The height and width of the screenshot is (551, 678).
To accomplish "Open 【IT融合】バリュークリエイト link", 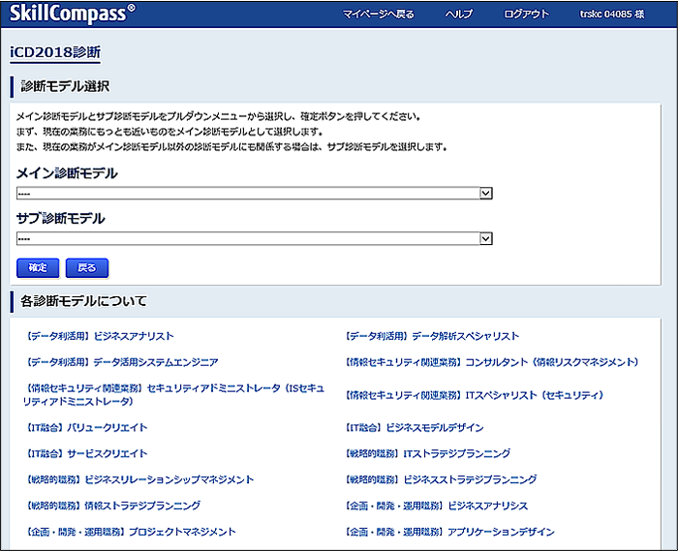I will [x=85, y=428].
